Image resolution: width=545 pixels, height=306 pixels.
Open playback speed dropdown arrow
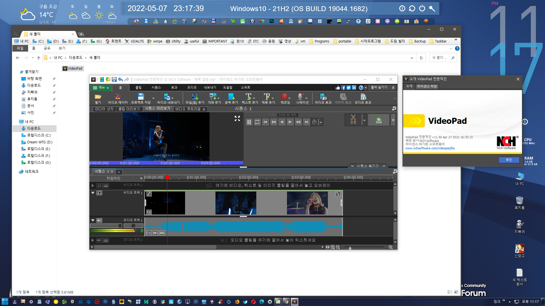321,122
